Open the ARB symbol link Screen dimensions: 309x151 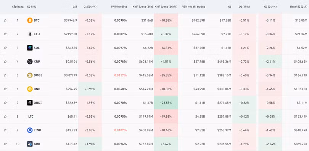tap(37, 144)
